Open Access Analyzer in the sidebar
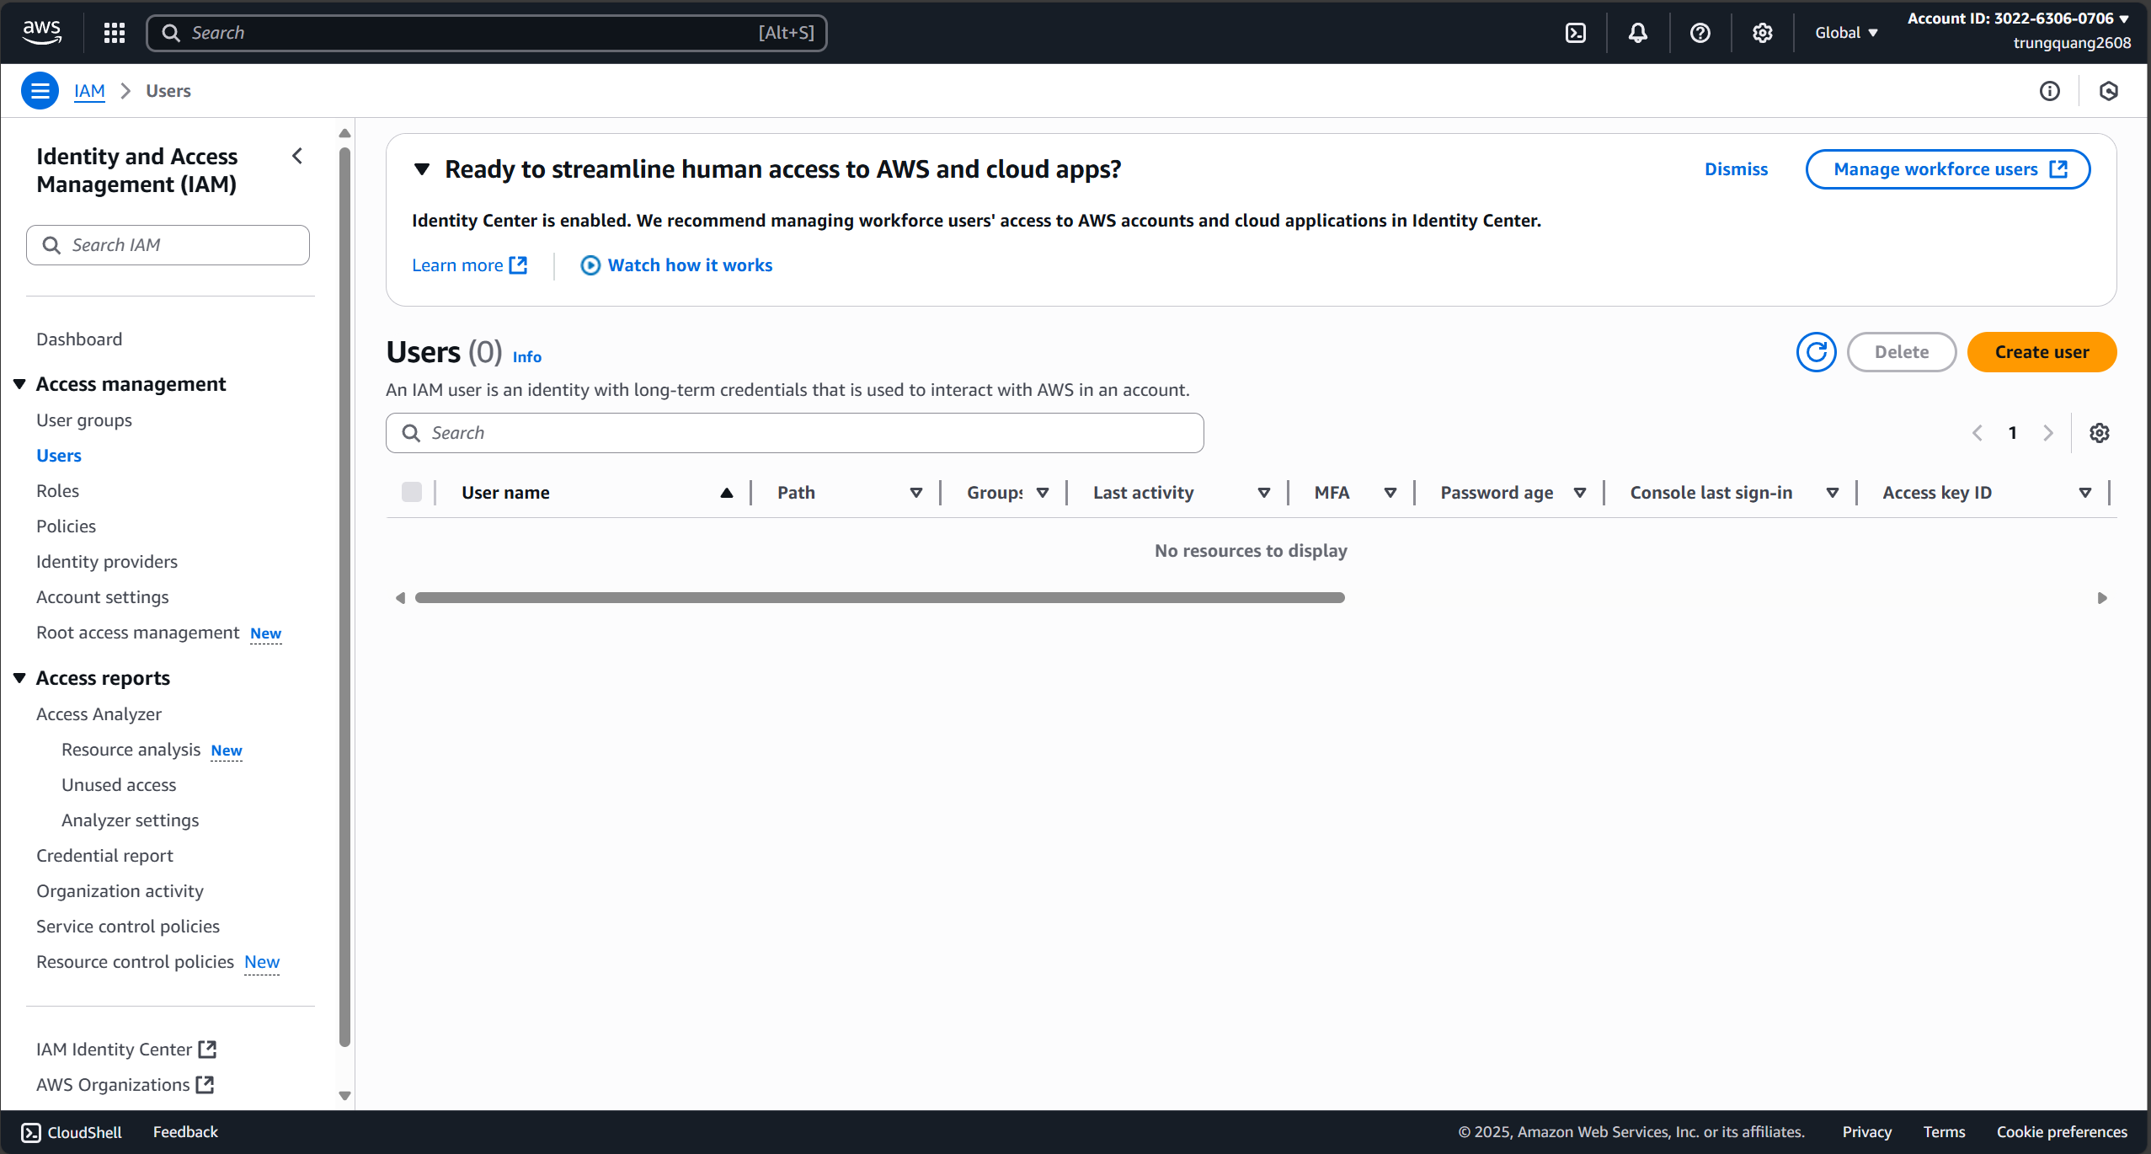 [x=99, y=714]
